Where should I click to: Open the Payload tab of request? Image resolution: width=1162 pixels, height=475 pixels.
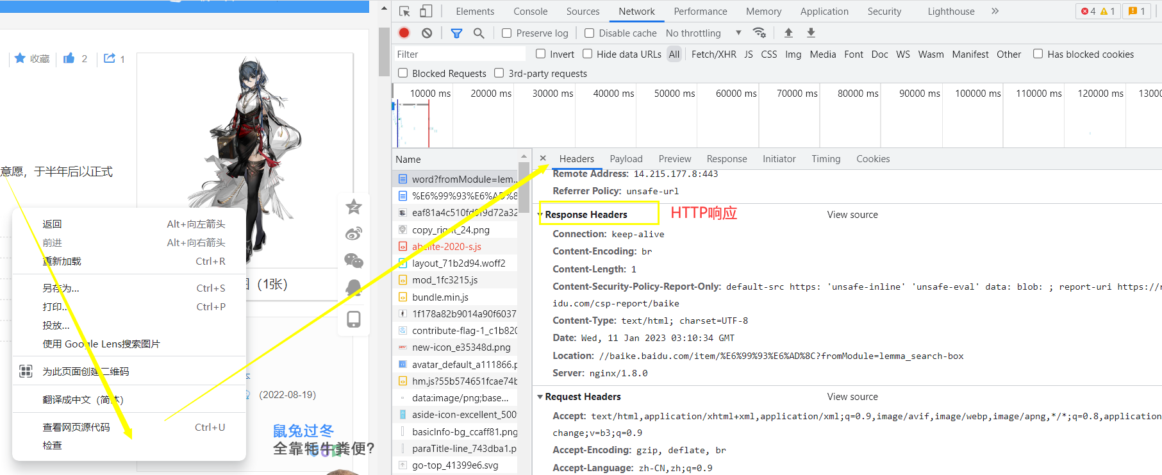click(626, 159)
